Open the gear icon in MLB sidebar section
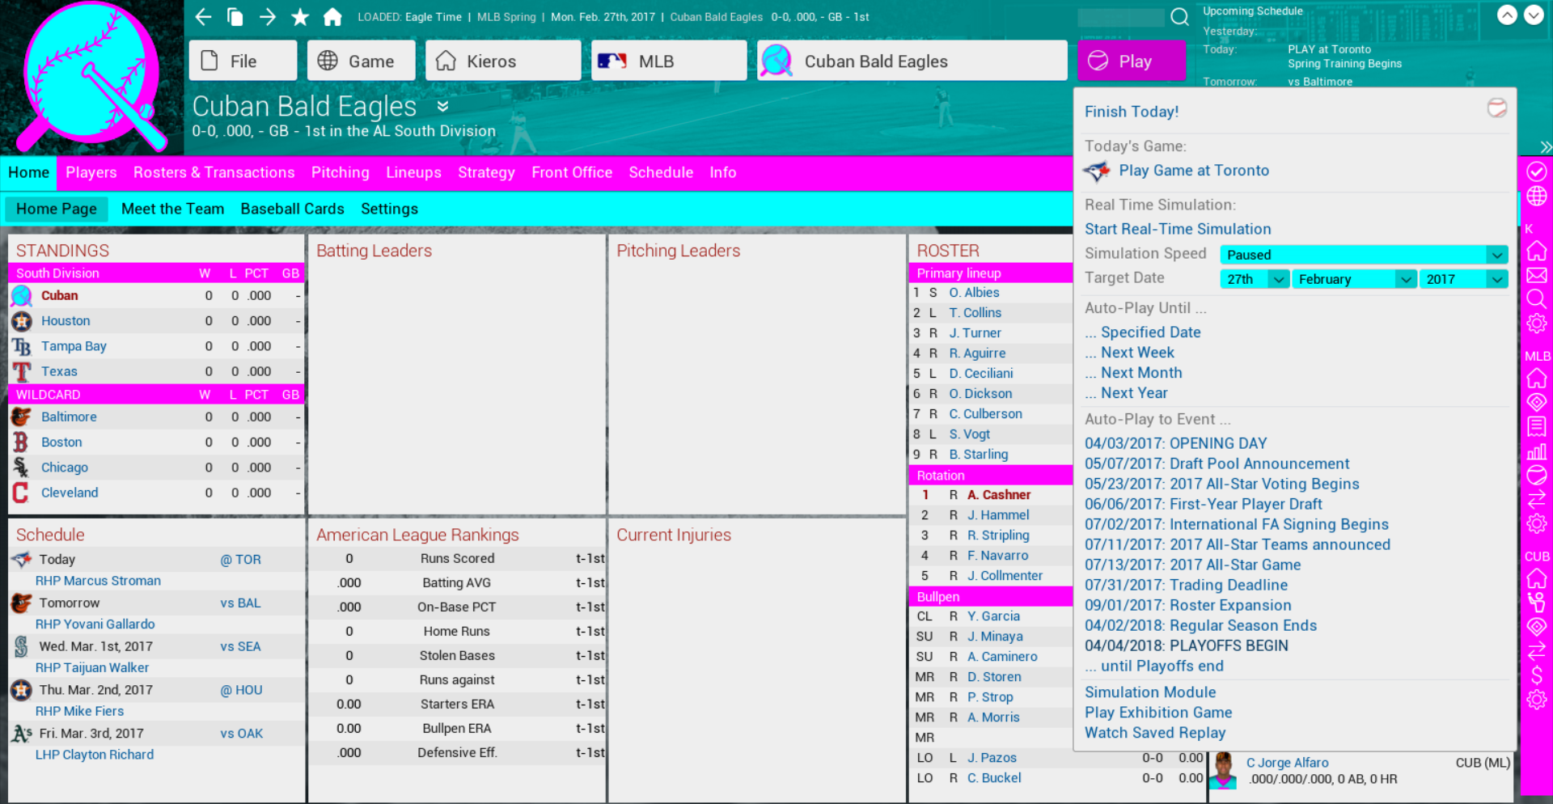 1536,523
